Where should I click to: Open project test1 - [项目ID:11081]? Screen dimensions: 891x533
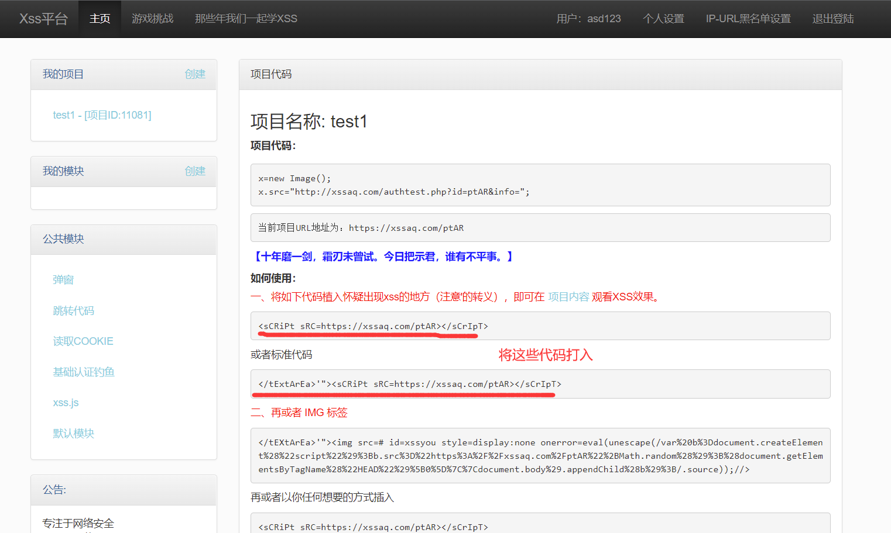point(102,115)
